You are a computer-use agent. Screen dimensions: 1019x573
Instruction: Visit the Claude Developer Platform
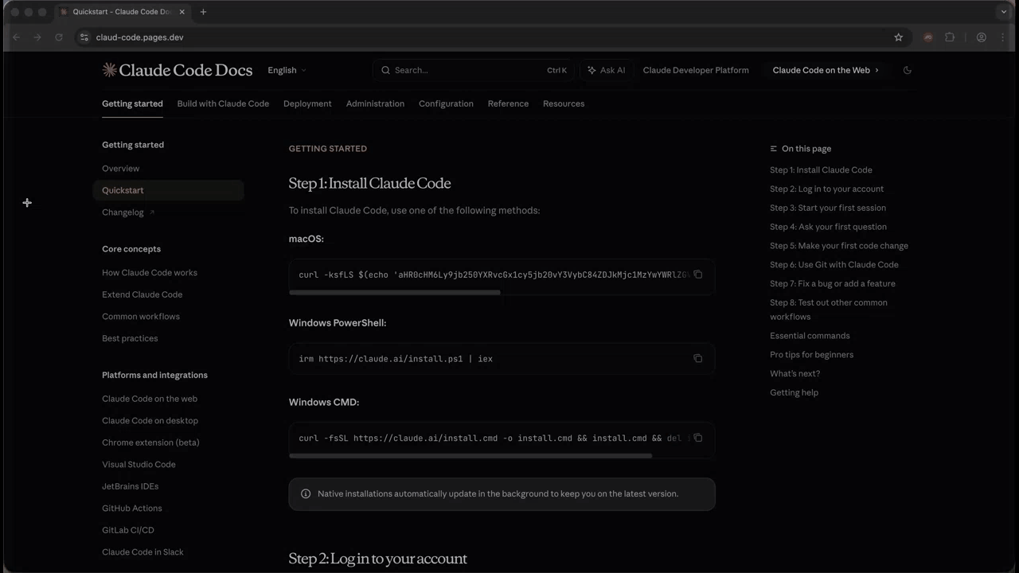(696, 70)
